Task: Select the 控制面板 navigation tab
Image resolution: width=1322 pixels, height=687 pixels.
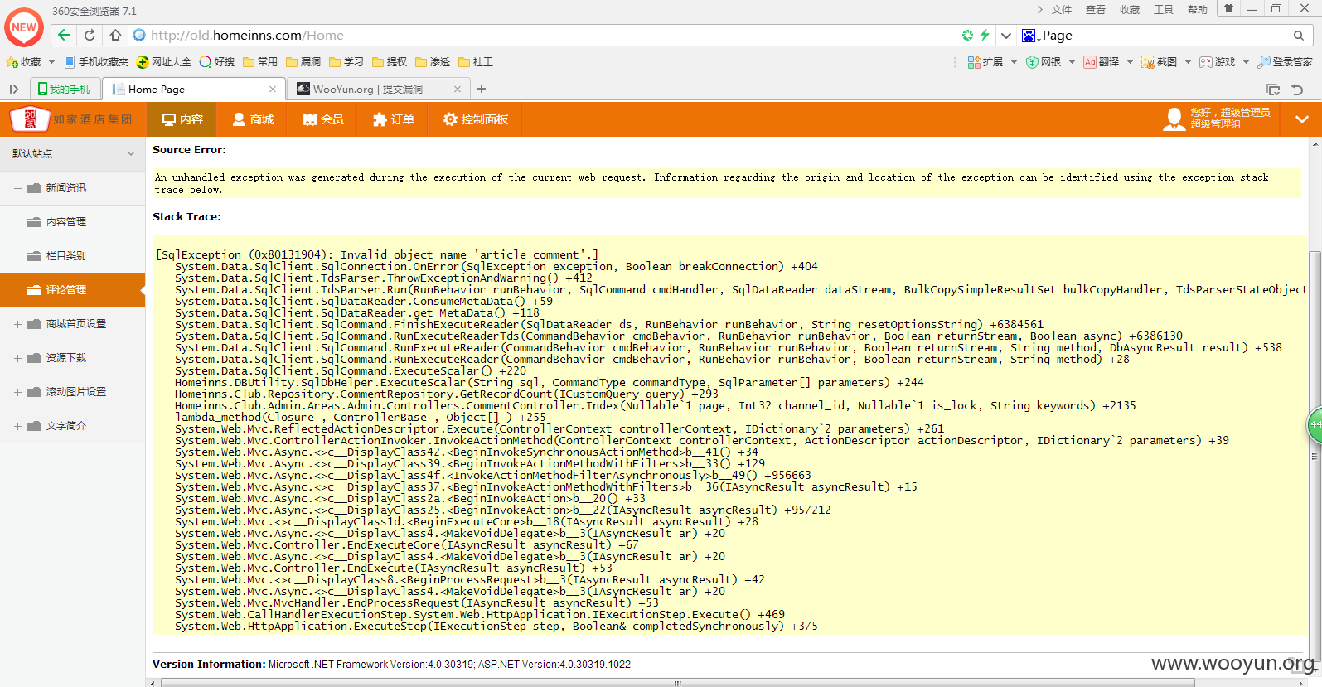Action: pyautogui.click(x=476, y=119)
